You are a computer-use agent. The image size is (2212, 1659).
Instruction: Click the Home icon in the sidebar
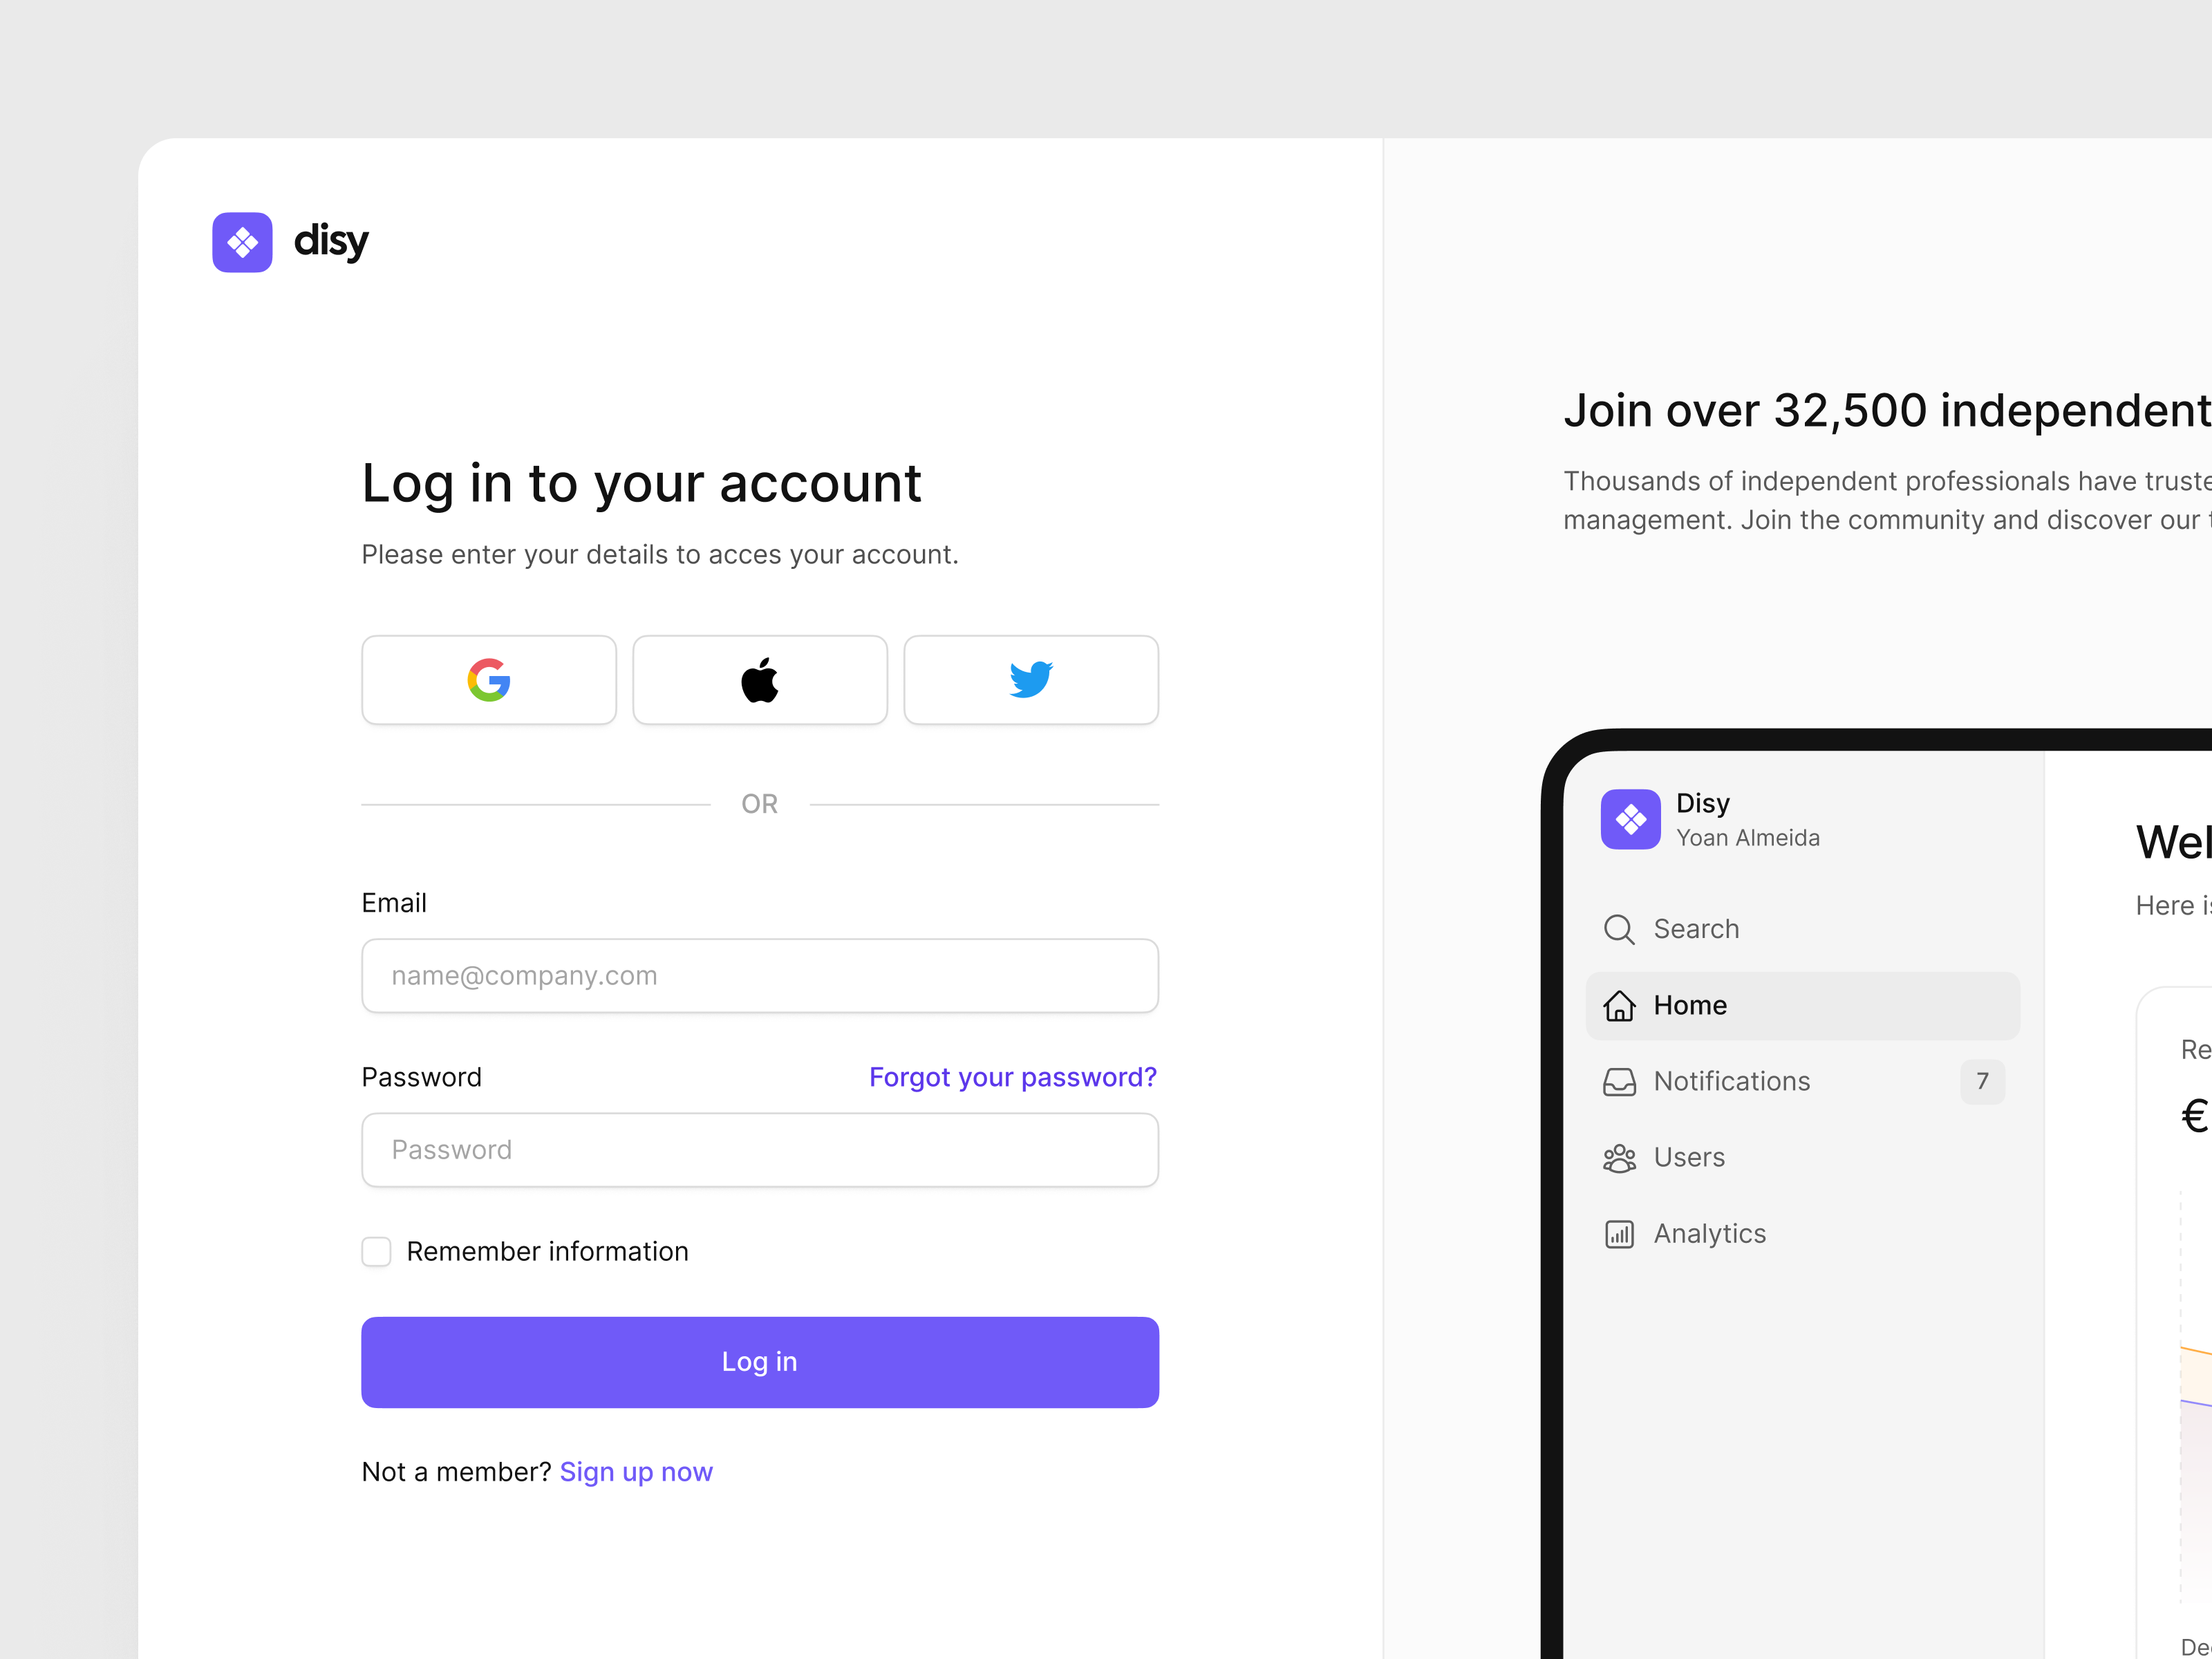click(x=1619, y=1005)
